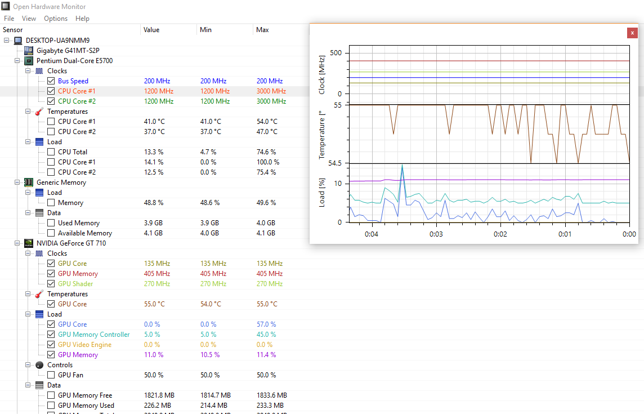Click the Min column header
644x414 pixels.
[x=225, y=30]
